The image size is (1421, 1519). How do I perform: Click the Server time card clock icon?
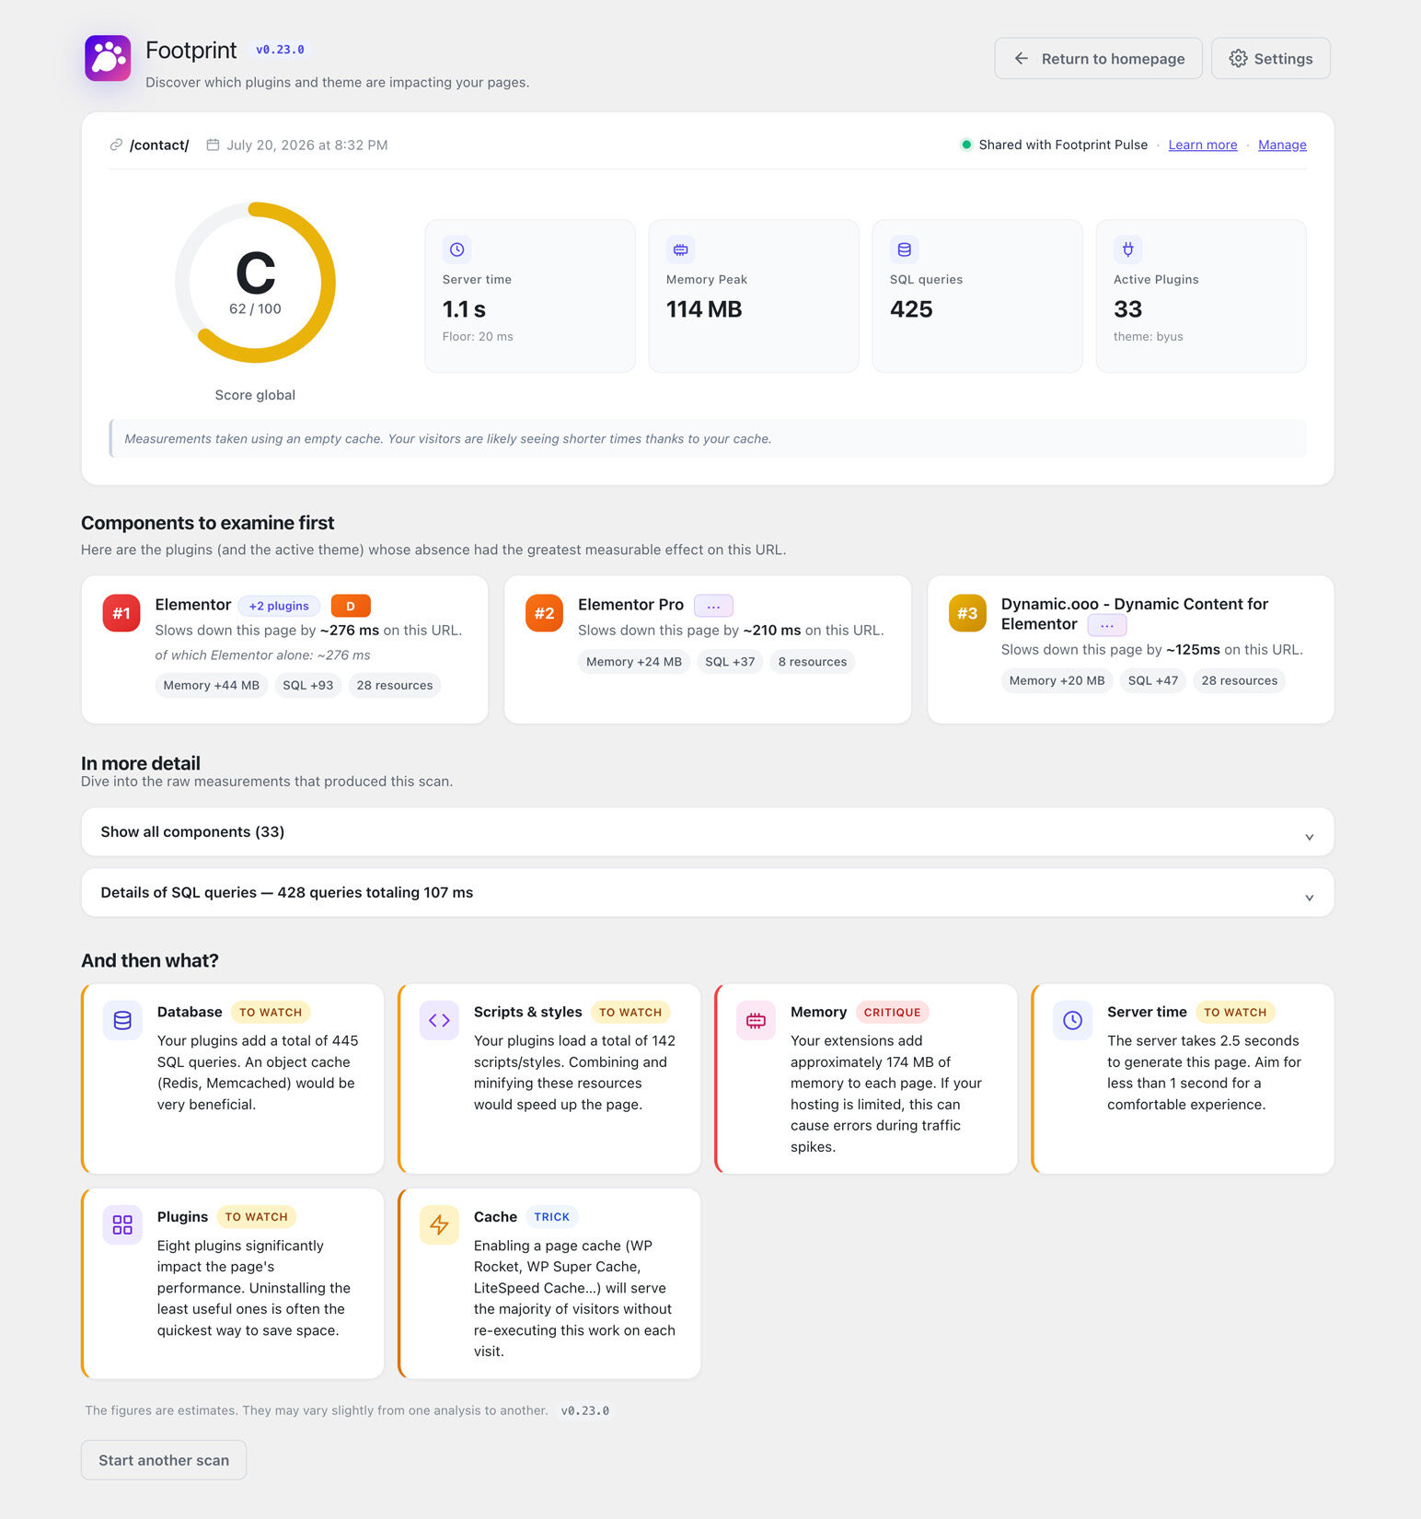click(1072, 1020)
